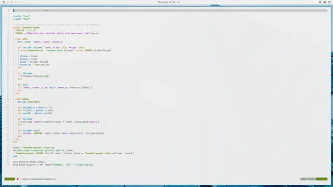Open the first system tray icon before volume
This screenshot has width=333, height=187.
point(320,2)
